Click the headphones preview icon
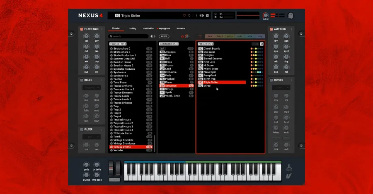 [x=182, y=36]
